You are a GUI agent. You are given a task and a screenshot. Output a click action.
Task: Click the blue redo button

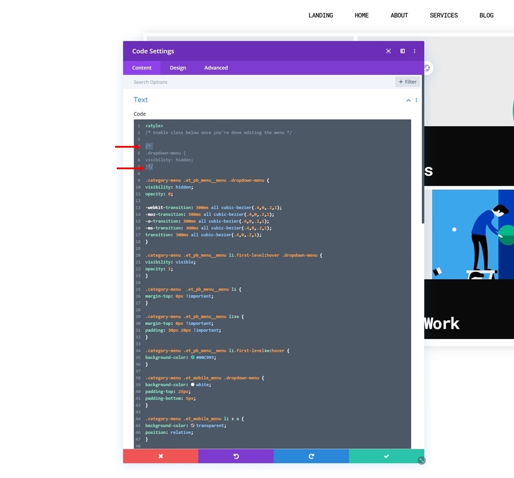click(311, 456)
